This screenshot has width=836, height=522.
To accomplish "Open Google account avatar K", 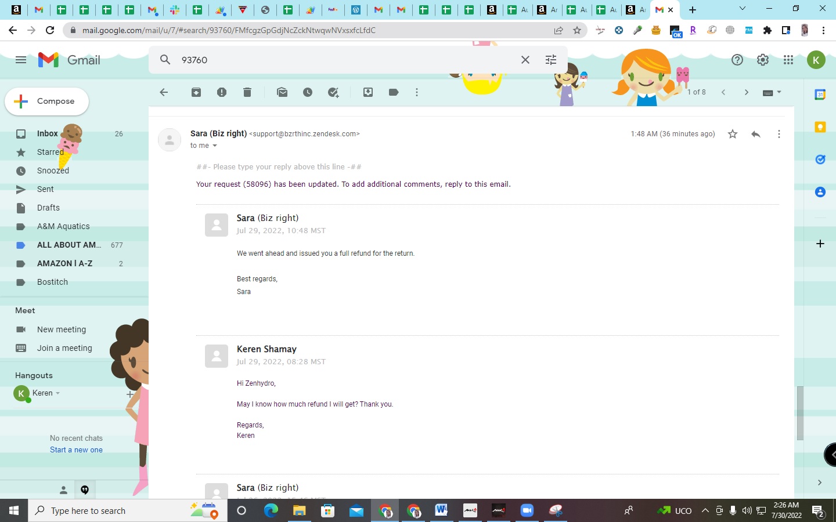I will coord(816,60).
